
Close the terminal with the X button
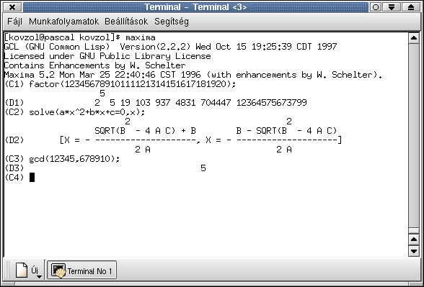coord(12,6)
